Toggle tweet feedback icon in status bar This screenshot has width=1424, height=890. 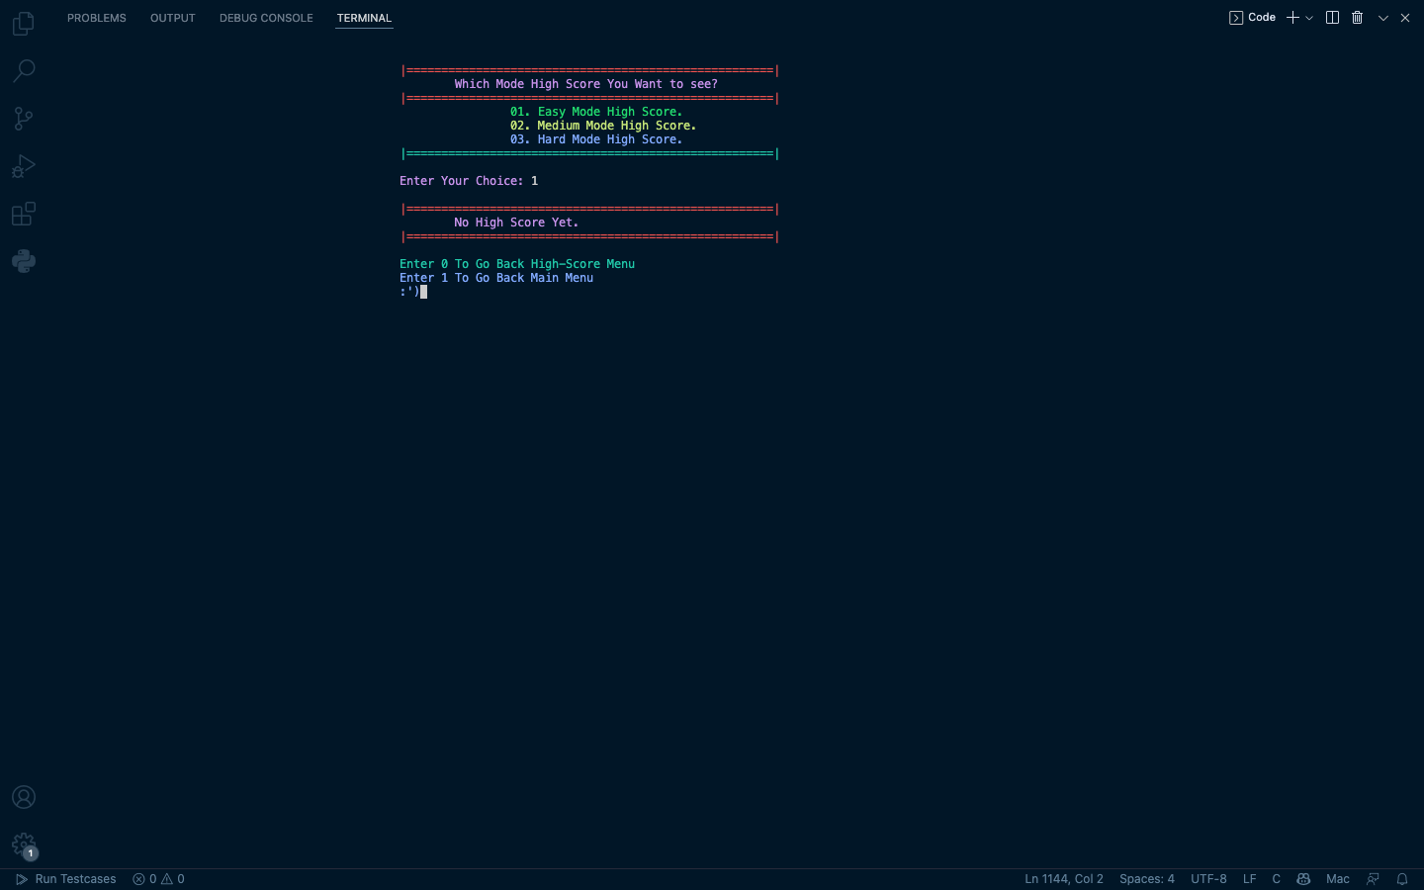1373,879
